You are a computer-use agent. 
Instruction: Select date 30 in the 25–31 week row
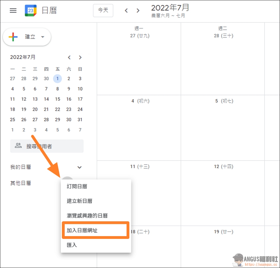click(x=69, y=119)
